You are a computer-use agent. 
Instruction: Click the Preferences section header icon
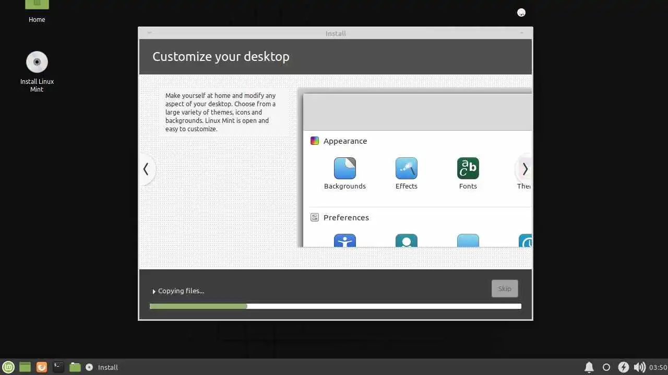315,217
